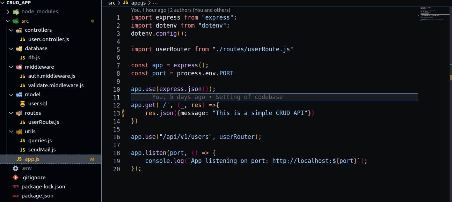
Task: Collapse the src folder chevron
Action: tap(8, 21)
